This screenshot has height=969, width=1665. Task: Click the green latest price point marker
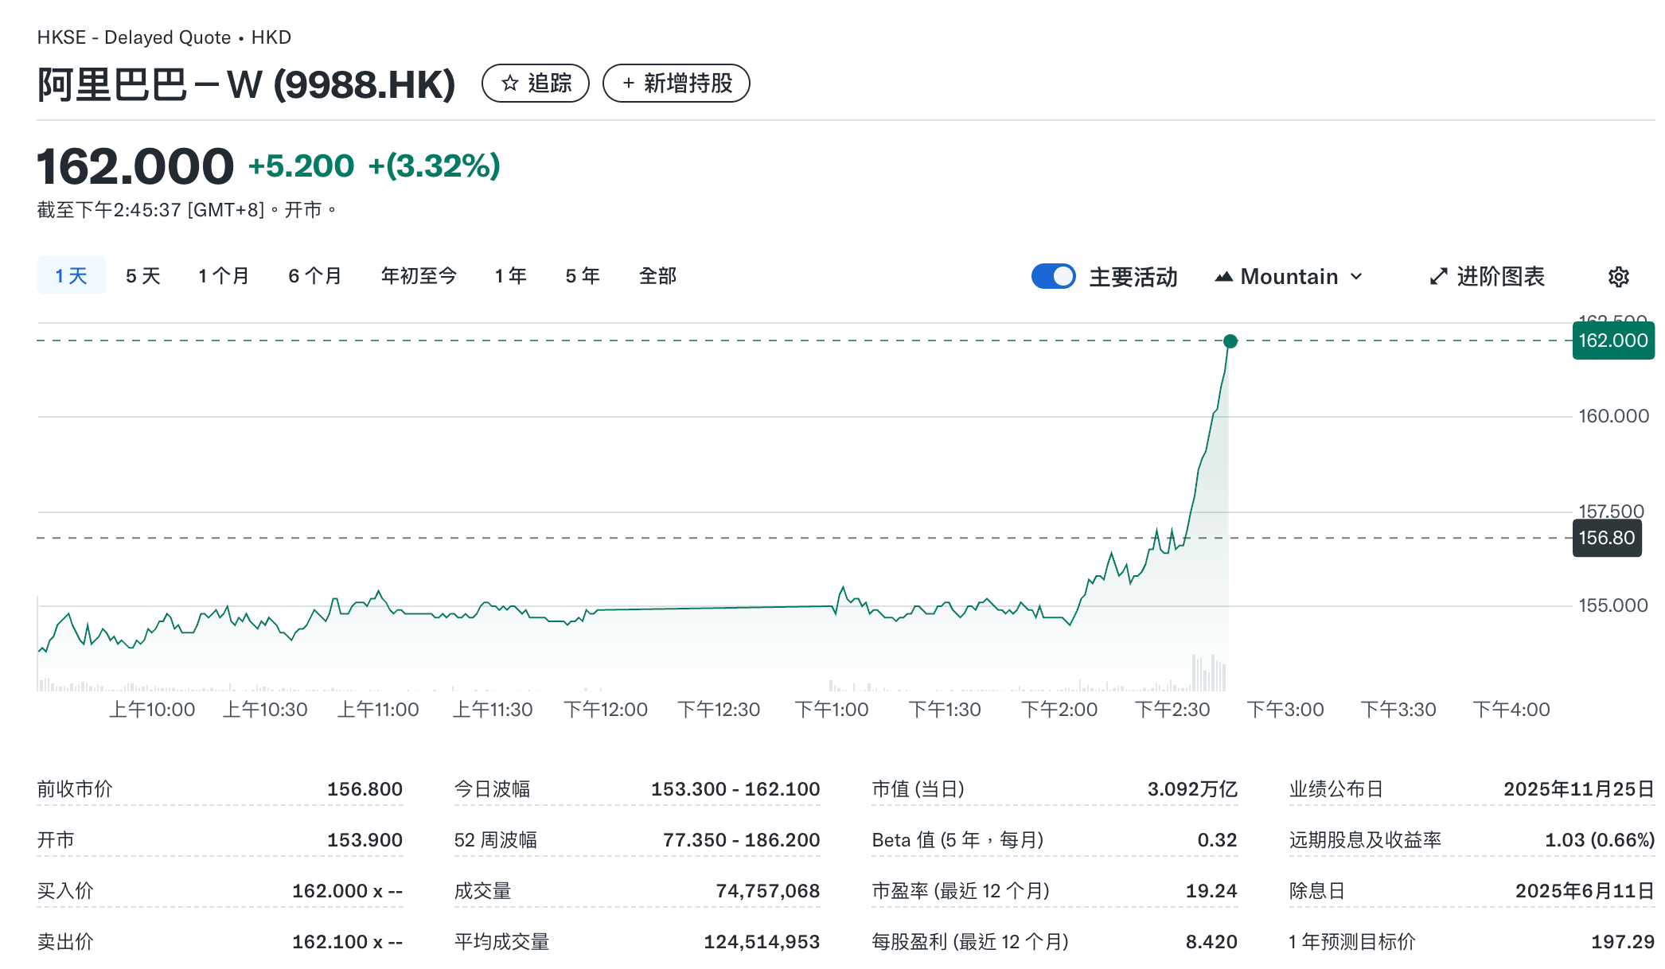click(x=1230, y=342)
